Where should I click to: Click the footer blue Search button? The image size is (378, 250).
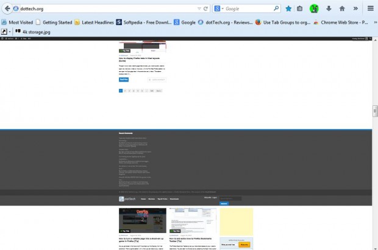coord(224,204)
